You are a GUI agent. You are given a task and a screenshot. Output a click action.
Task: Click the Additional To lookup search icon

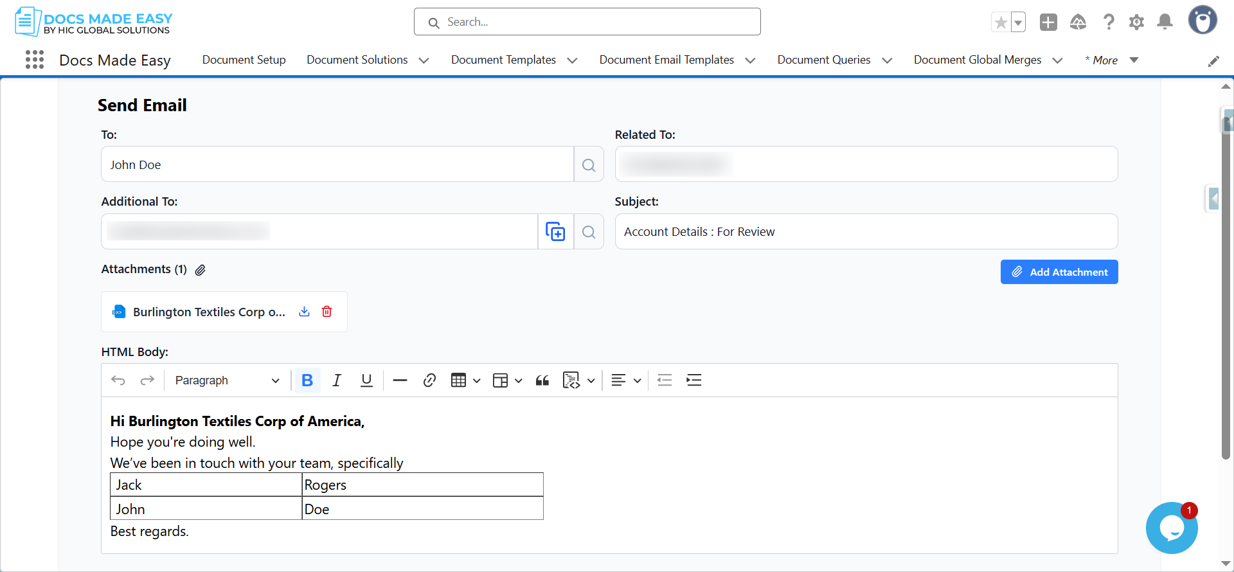click(x=589, y=231)
